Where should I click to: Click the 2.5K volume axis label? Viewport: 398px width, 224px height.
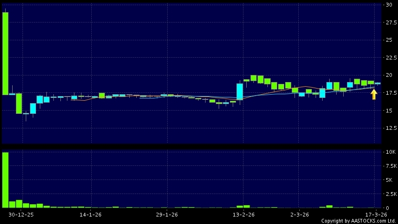pyautogui.click(x=391, y=194)
